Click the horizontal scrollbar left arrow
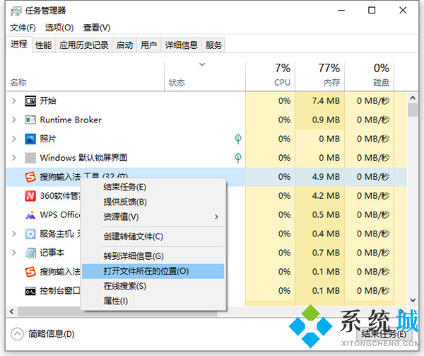424x356 pixels. [x=11, y=311]
